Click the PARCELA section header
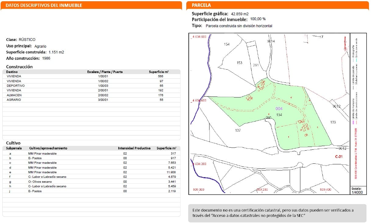Viewport: 372px width, 223px height. click(201, 5)
